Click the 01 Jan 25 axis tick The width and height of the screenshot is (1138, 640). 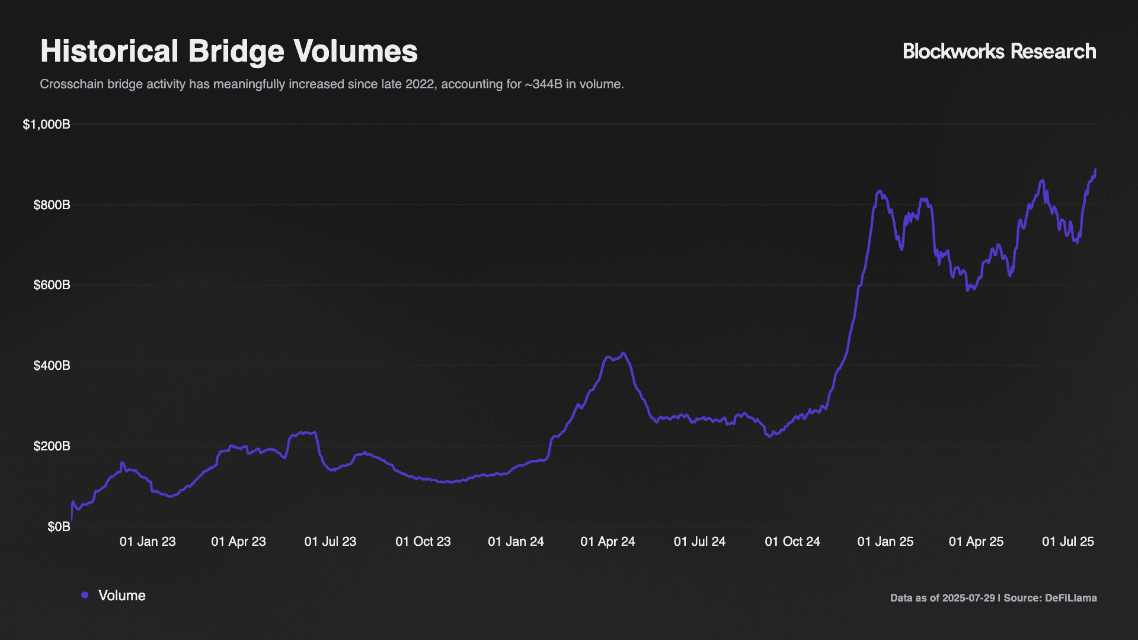pos(885,542)
